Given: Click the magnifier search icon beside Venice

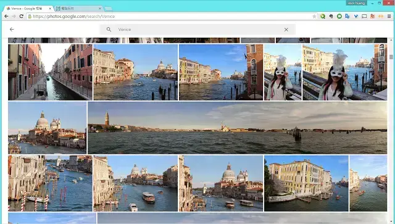Looking at the screenshot, I should [x=109, y=30].
